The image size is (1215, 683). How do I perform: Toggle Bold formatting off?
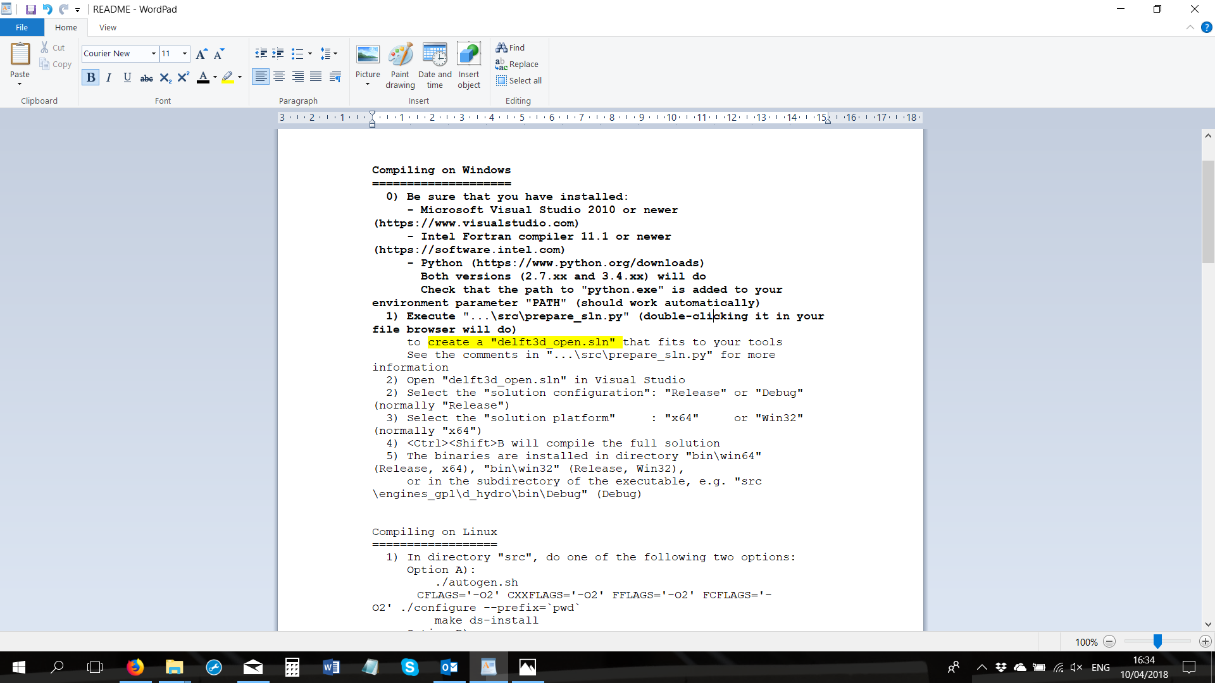pos(90,77)
